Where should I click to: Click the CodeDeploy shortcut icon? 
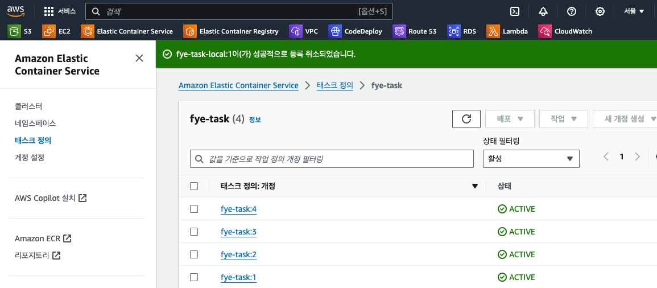coord(335,31)
